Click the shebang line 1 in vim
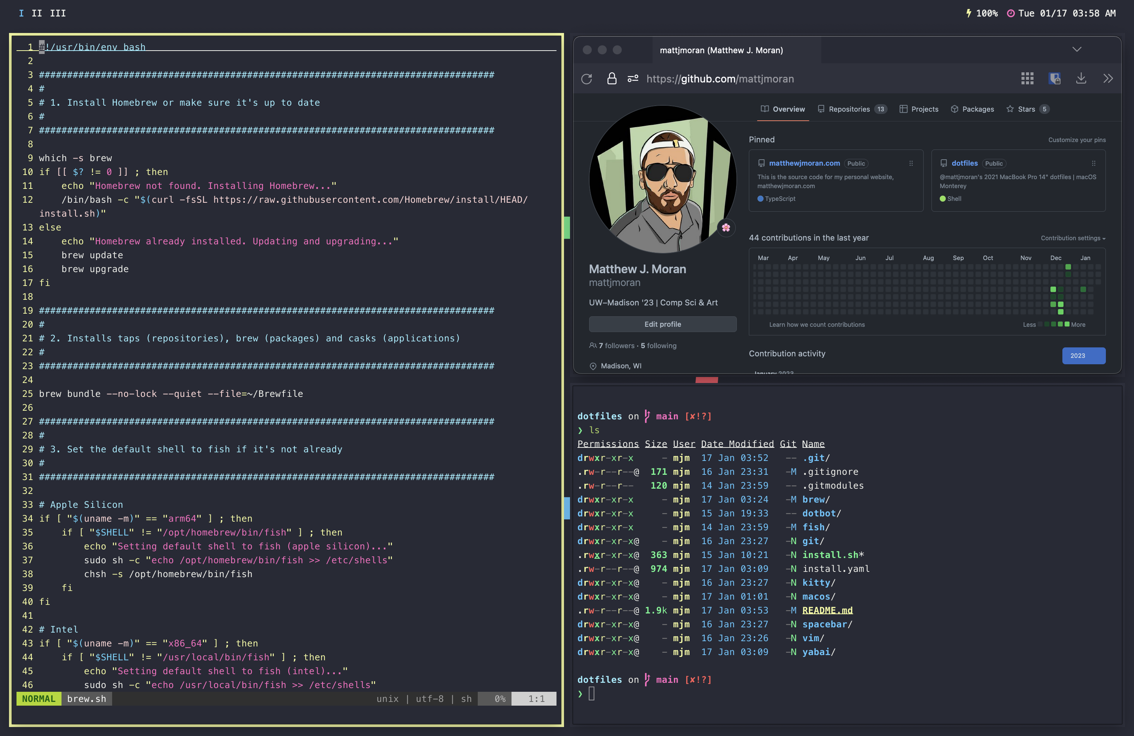This screenshot has width=1134, height=736. coord(92,47)
